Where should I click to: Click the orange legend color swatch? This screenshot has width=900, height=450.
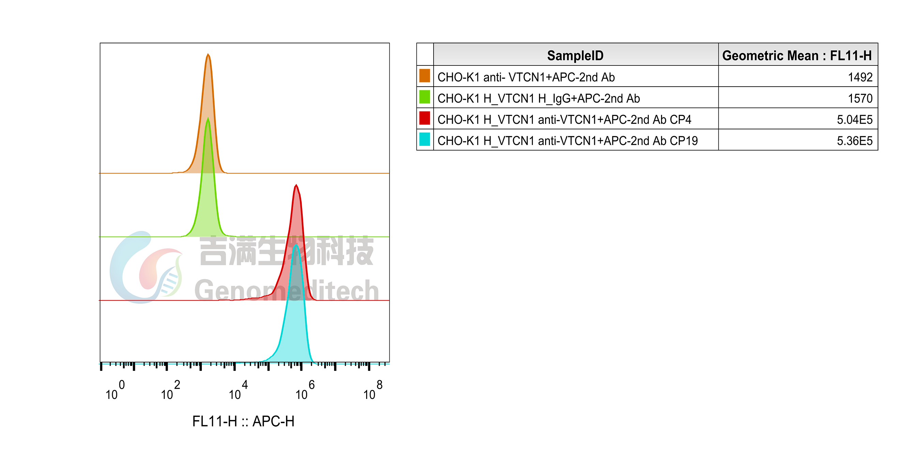point(424,76)
